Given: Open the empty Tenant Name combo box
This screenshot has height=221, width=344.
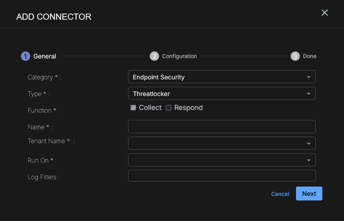Looking at the screenshot, I should [x=217, y=143].
